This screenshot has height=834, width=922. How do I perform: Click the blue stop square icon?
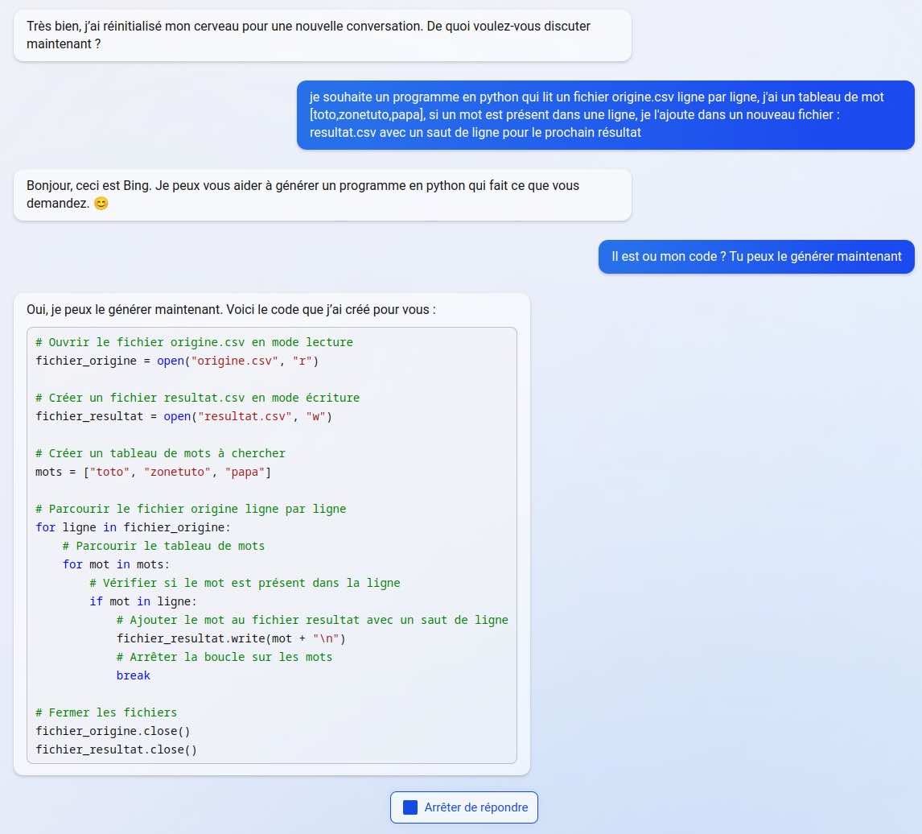point(410,807)
